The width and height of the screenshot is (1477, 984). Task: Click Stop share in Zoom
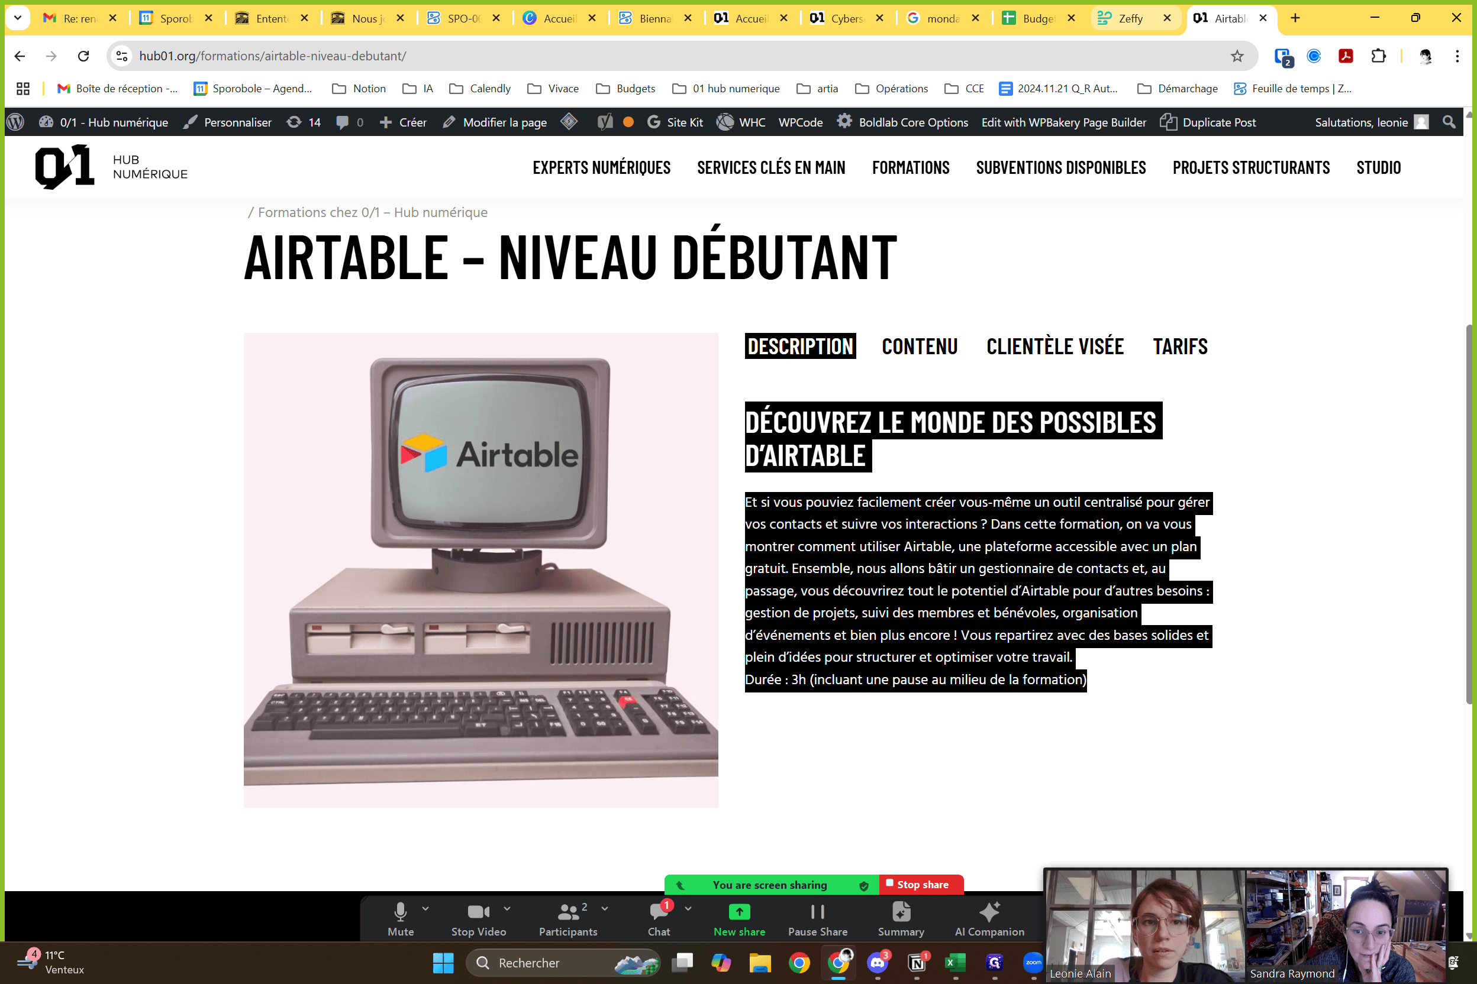pos(921,885)
